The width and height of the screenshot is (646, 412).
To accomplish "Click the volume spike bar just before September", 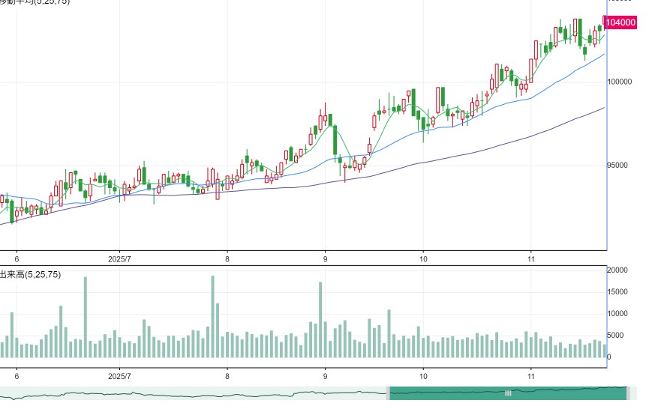I will point(320,319).
